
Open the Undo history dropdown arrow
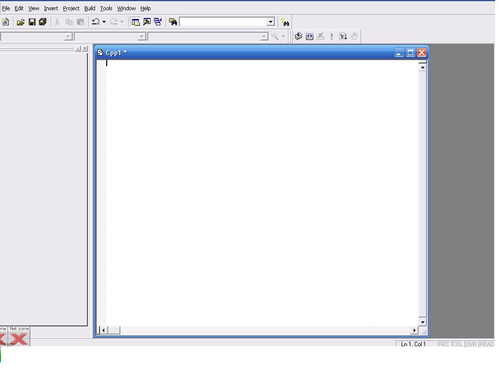click(104, 22)
